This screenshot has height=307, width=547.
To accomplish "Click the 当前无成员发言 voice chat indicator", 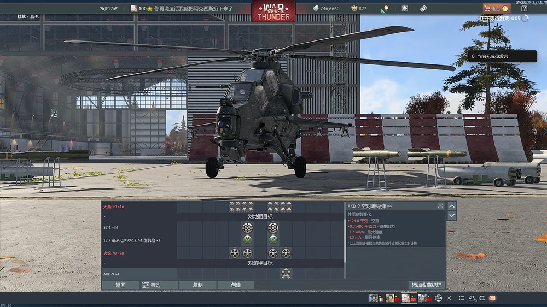I will pos(502,56).
